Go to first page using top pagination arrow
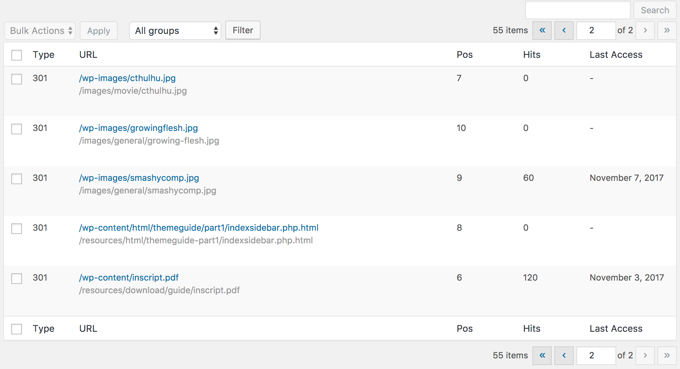This screenshot has height=369, width=680. (x=542, y=31)
